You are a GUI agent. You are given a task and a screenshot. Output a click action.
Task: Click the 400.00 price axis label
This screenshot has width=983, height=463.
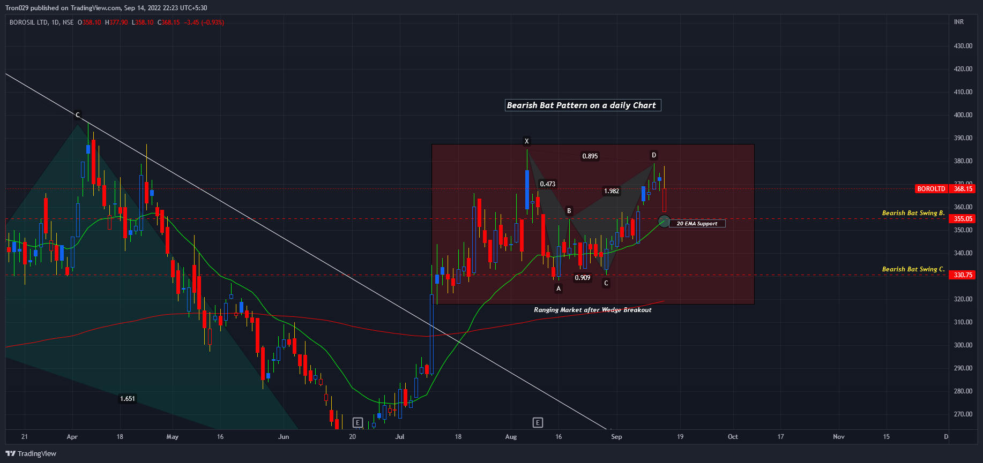pos(963,115)
